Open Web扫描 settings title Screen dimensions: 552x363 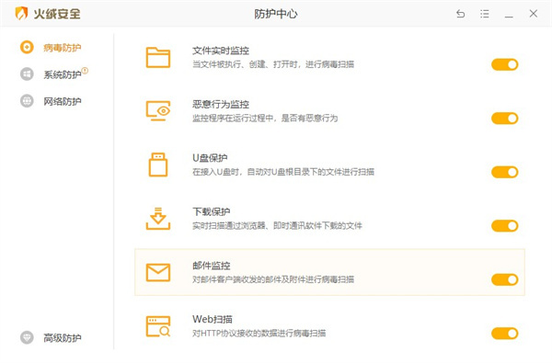click(213, 320)
